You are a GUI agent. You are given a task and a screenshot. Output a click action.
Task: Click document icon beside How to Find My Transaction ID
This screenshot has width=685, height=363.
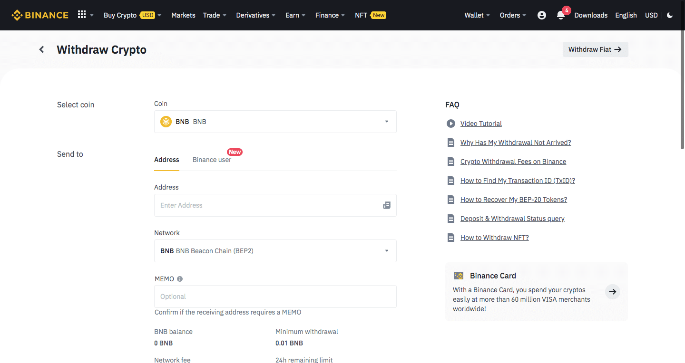[x=451, y=181]
